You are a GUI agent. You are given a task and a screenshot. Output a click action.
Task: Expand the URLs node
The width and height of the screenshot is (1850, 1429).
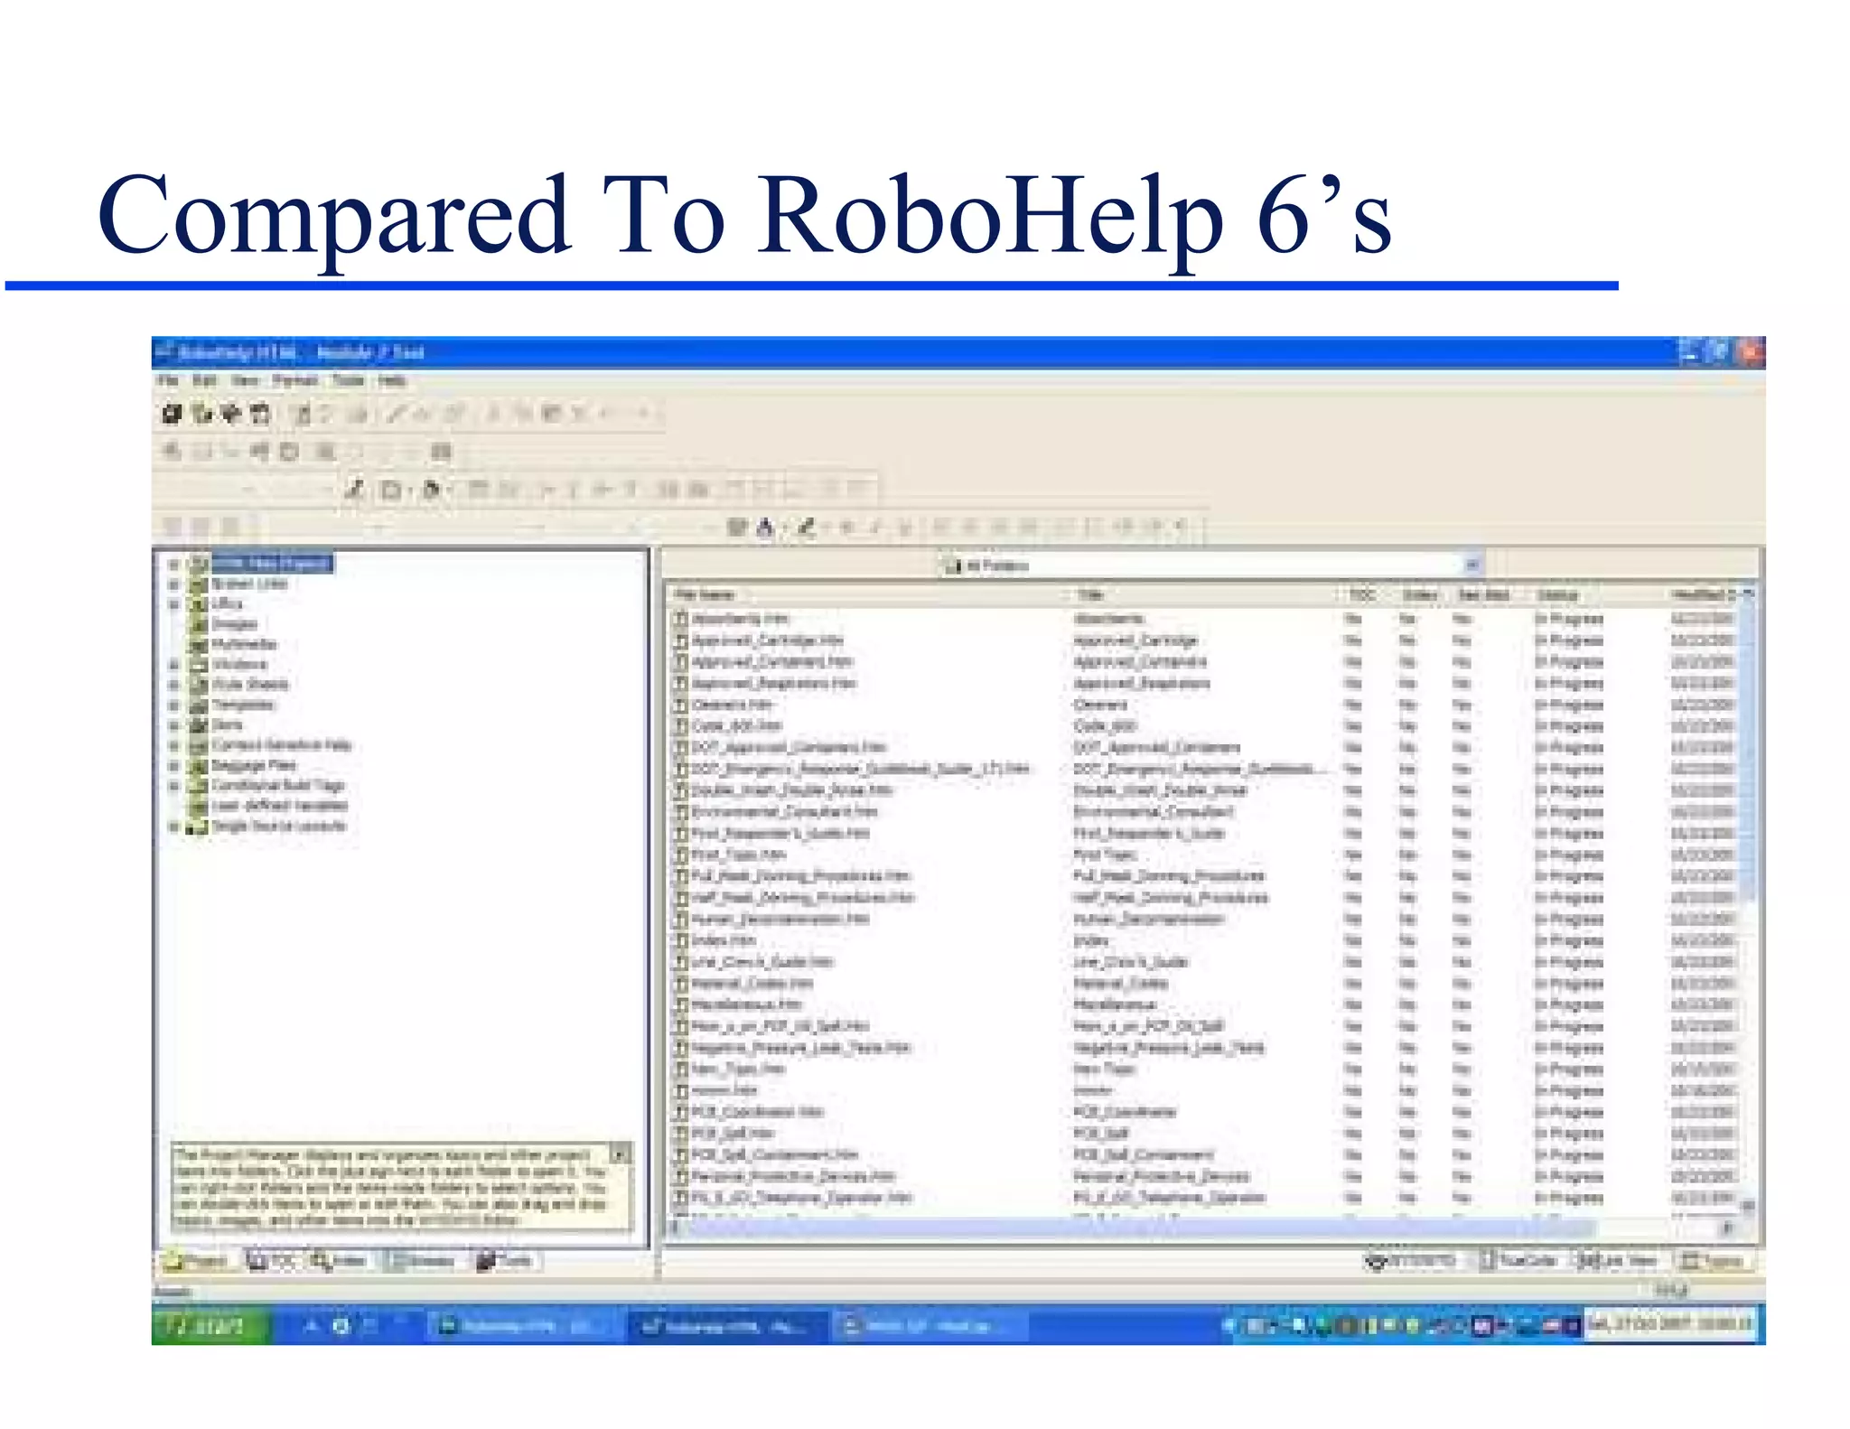(174, 603)
